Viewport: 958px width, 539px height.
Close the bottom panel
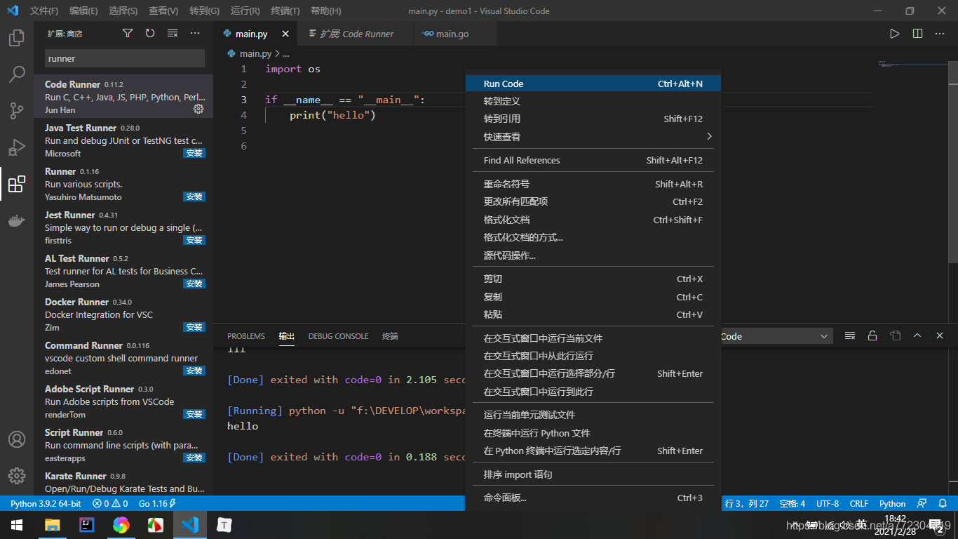940,335
